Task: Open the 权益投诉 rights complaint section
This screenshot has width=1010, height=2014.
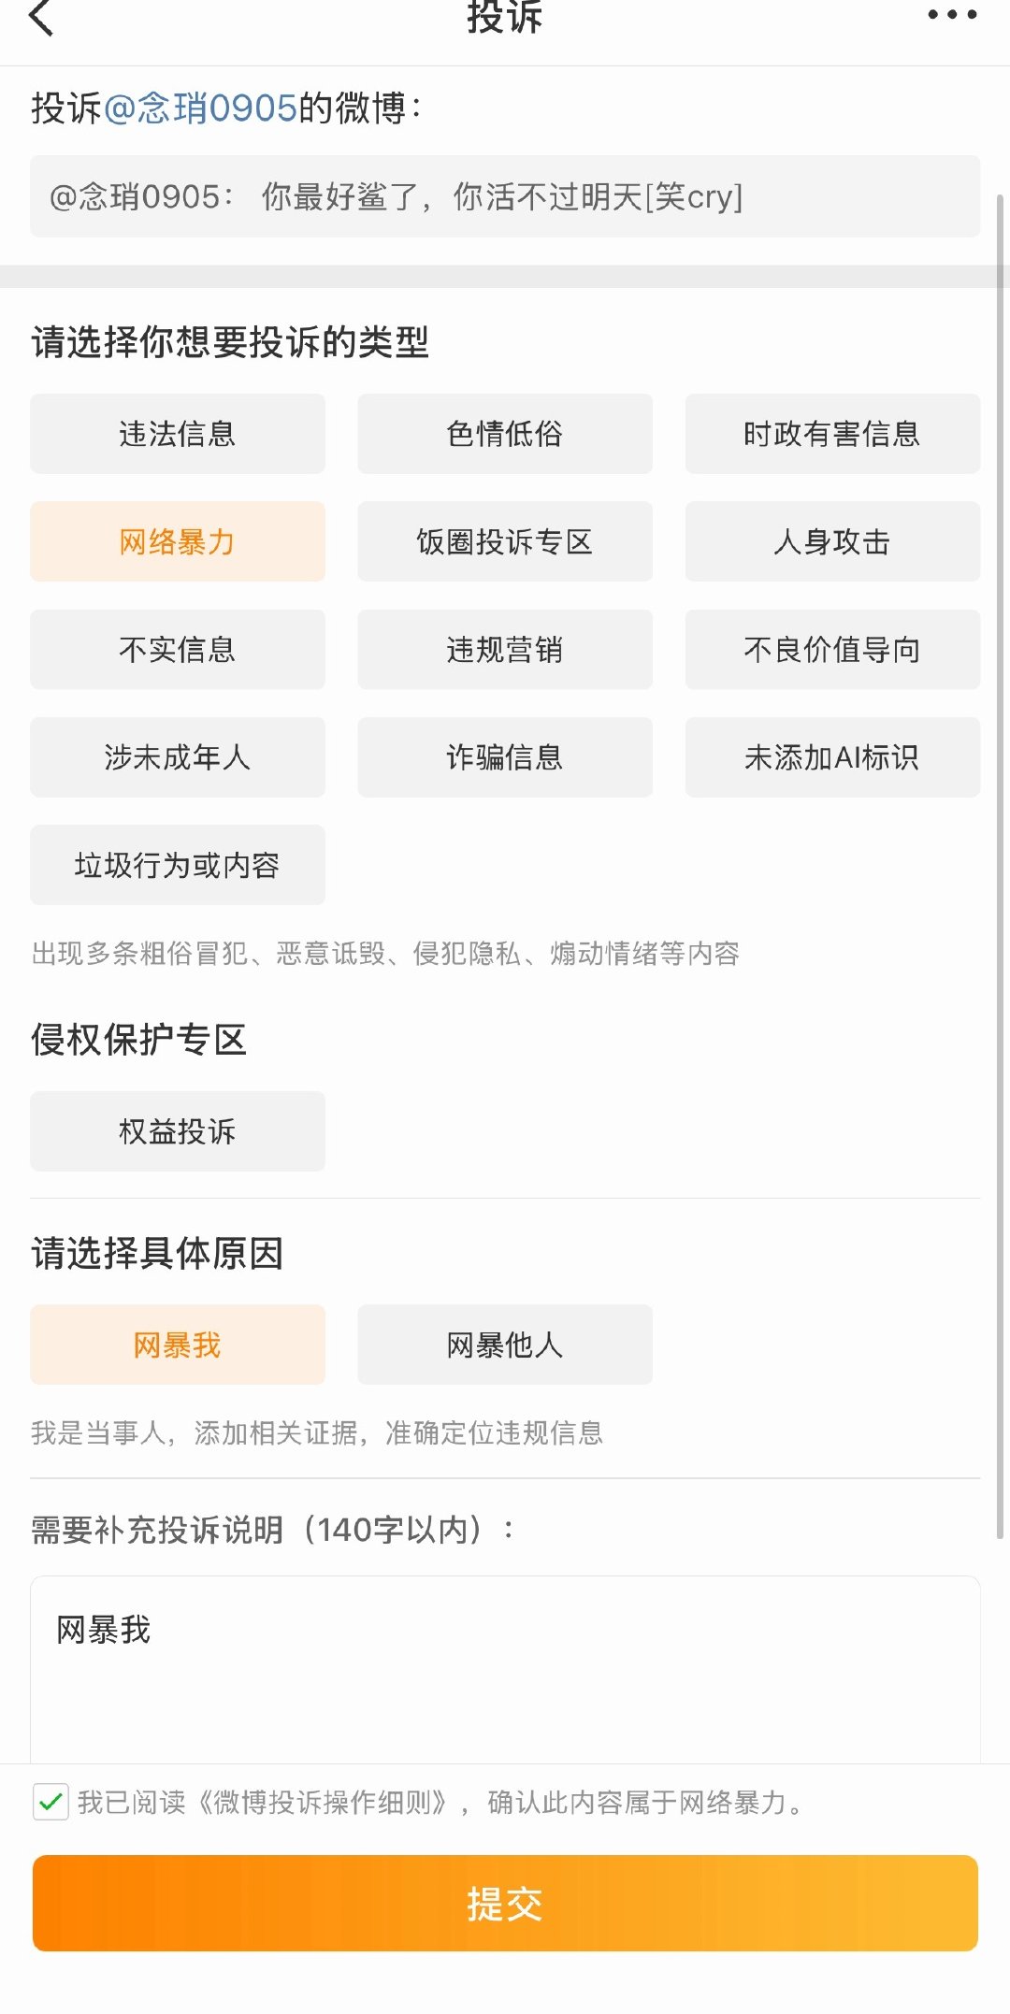Action: click(178, 1131)
